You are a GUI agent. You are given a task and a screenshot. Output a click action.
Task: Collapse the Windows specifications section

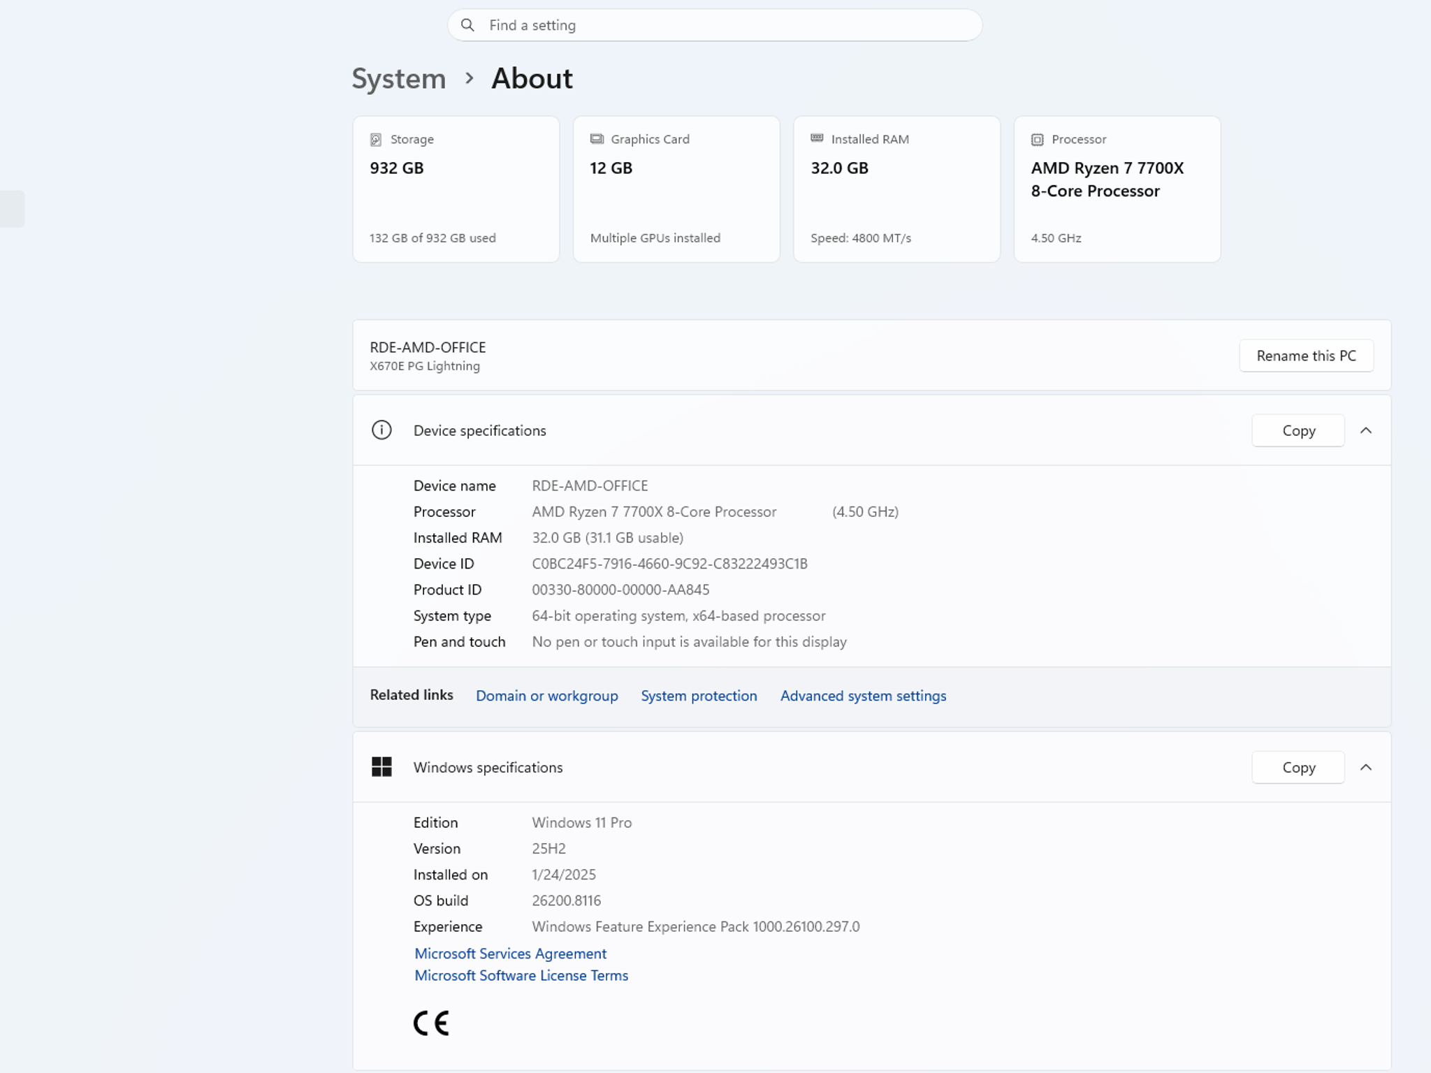1366,767
